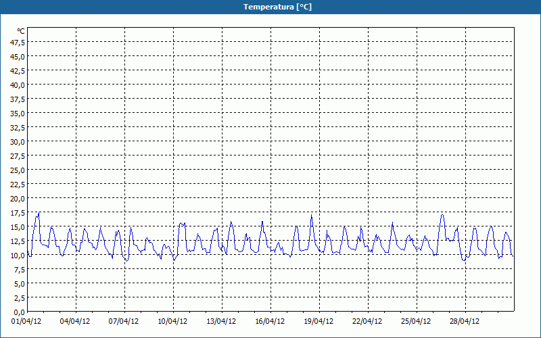Click the 17,5° peak on 01/04/12
Image resolution: width=541 pixels, height=338 pixels.
click(x=39, y=213)
